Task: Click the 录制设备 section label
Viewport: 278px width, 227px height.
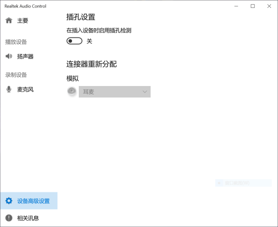Action: (16, 75)
